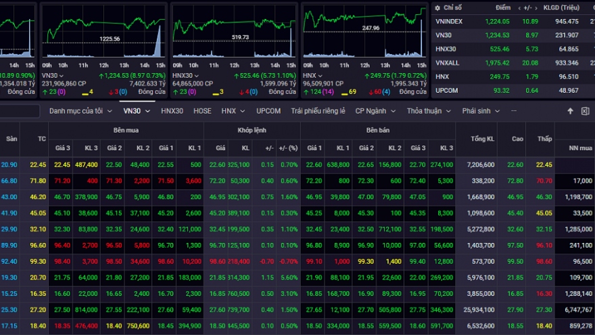
Task: Select the UPCOM tab
Action: [268, 111]
